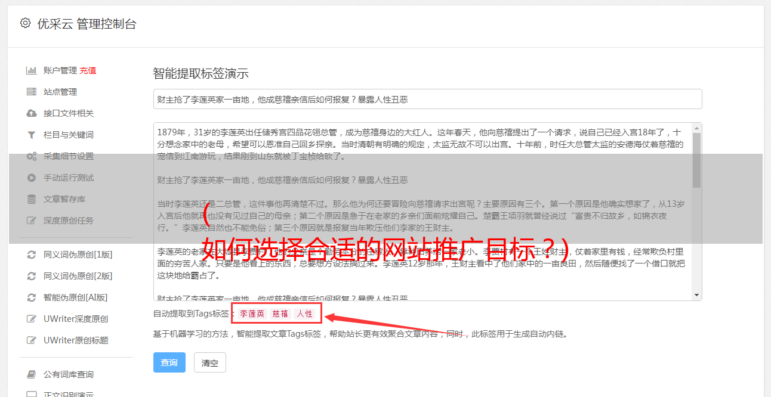This screenshot has height=397, width=771.
Task: Click the red 充值 link
Action: tap(88, 70)
